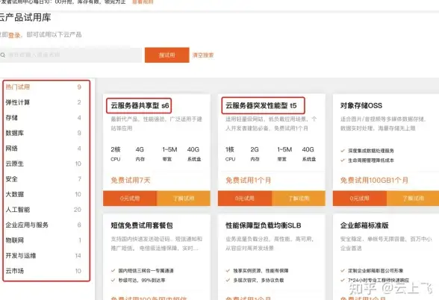This screenshot has height=300, width=439.
Task: Click the 免费试用100GB1个月 text on OSS card
Action: click(374, 181)
